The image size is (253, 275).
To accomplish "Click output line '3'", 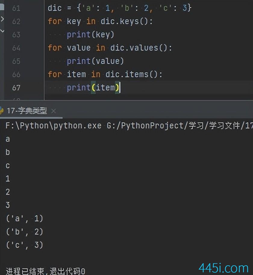I will click(8, 205).
